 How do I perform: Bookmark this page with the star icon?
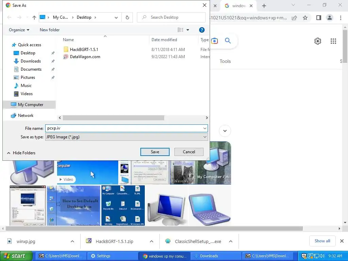pyautogui.click(x=305, y=18)
